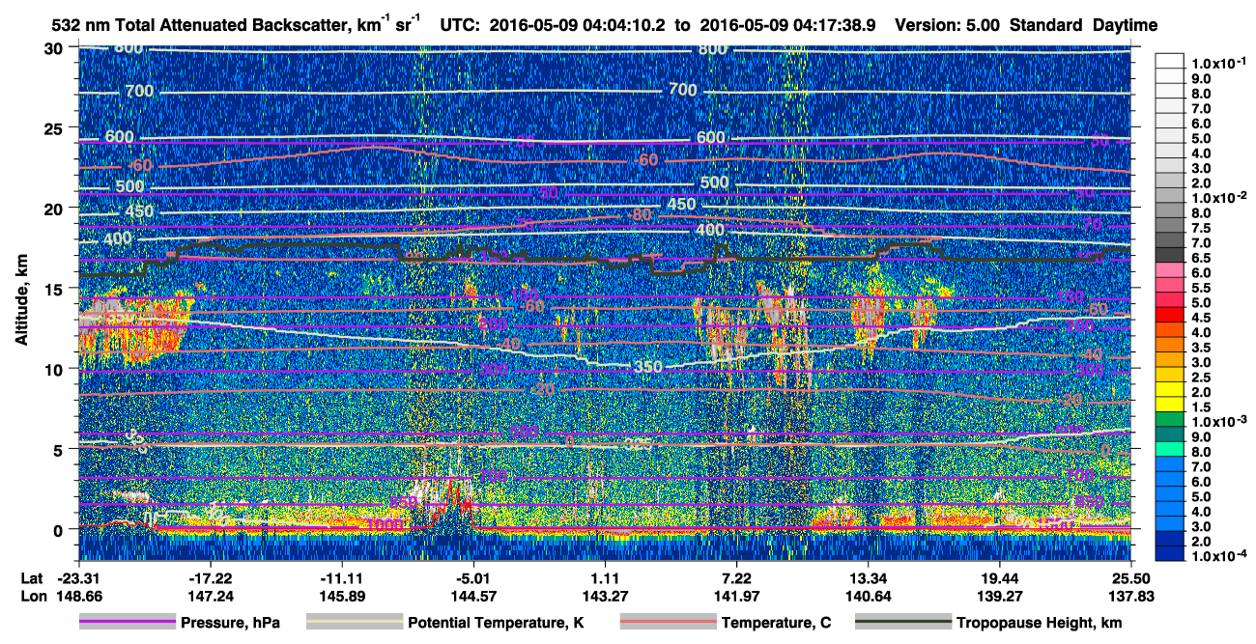The width and height of the screenshot is (1256, 644).
Task: Click the 20 altitude tick label
Action: click(x=54, y=209)
